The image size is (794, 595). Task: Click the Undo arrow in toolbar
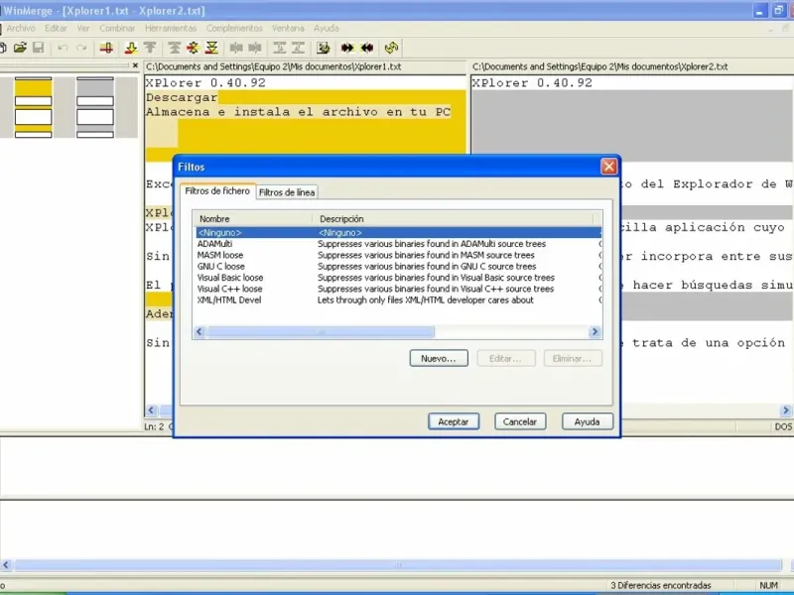click(x=63, y=48)
